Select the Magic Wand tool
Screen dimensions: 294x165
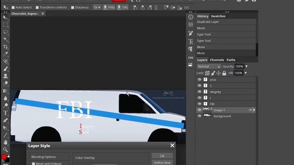pyautogui.click(x=6, y=40)
